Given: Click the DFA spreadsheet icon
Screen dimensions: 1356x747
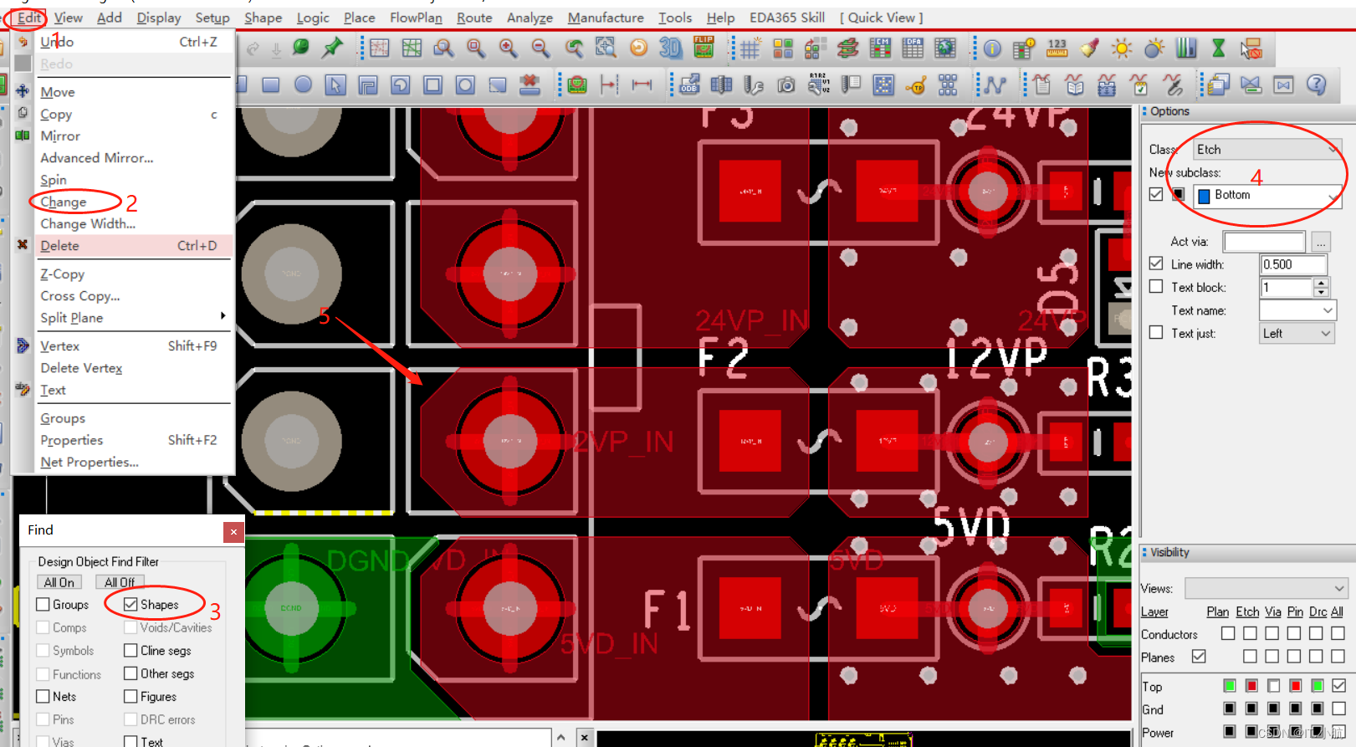Looking at the screenshot, I should [913, 49].
